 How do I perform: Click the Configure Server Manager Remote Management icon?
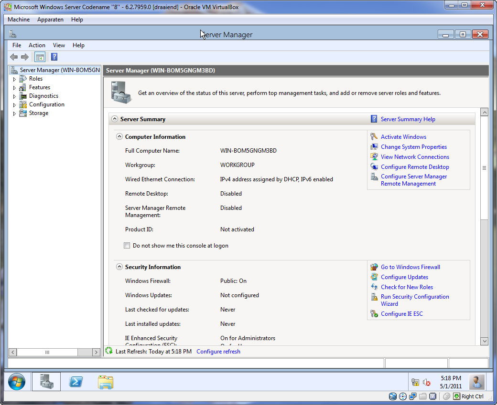374,177
